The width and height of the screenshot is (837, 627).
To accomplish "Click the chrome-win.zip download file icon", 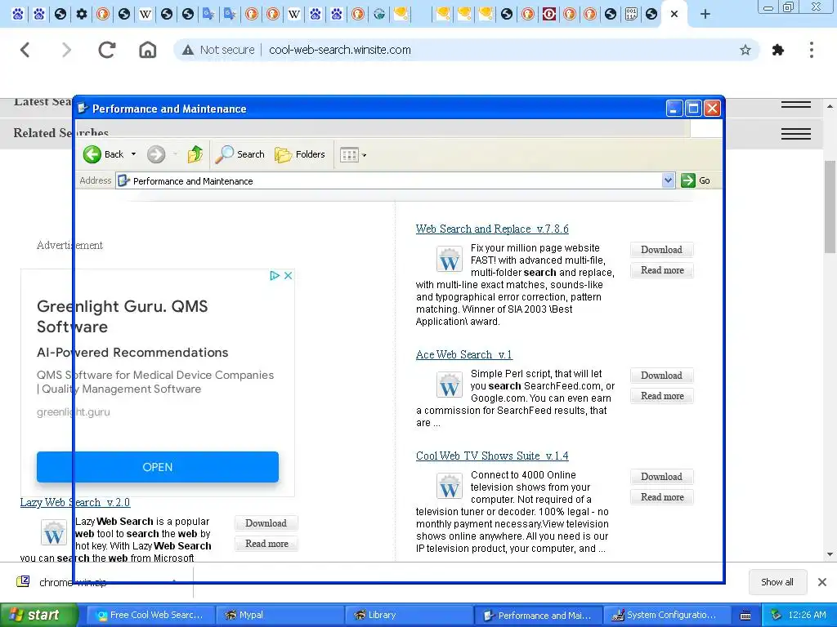I will click(x=23, y=581).
